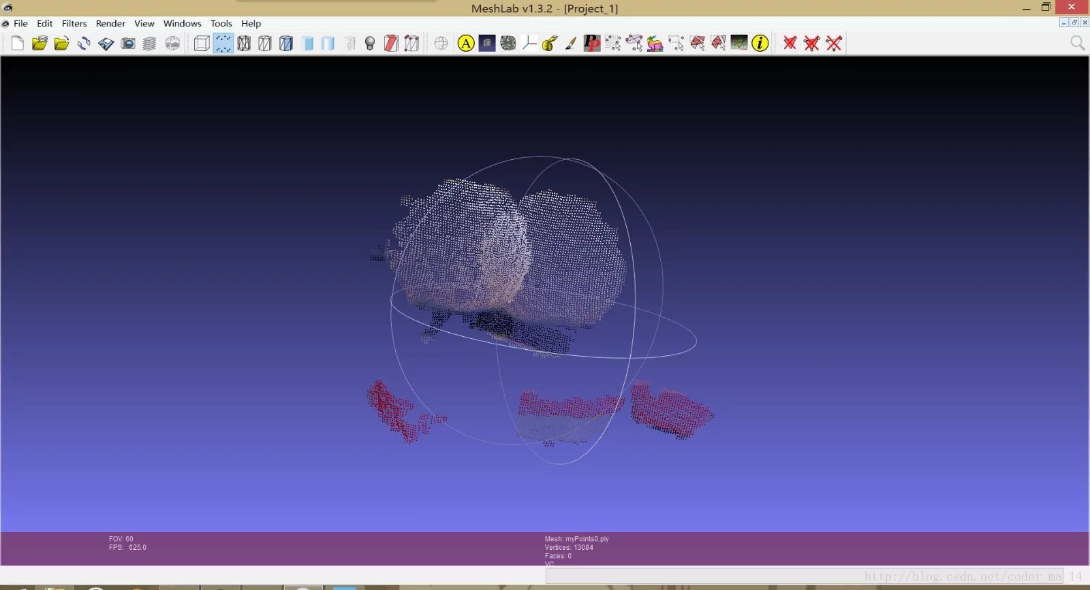Screen dimensions: 1090x590
Task: Click the greyed globe raster icon
Action: [x=172, y=44]
